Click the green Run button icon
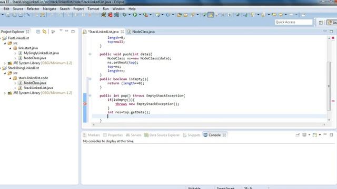The image size is (337, 189). pyautogui.click(x=135, y=15)
